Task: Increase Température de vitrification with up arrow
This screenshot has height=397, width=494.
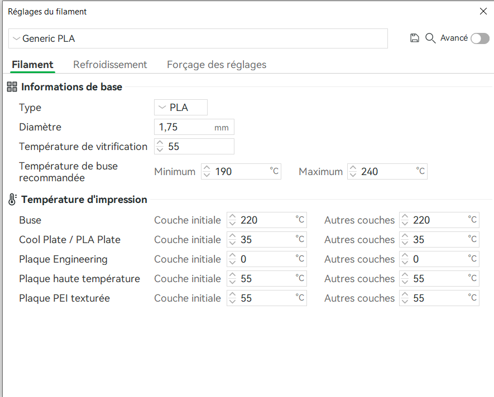Action: tap(160, 143)
